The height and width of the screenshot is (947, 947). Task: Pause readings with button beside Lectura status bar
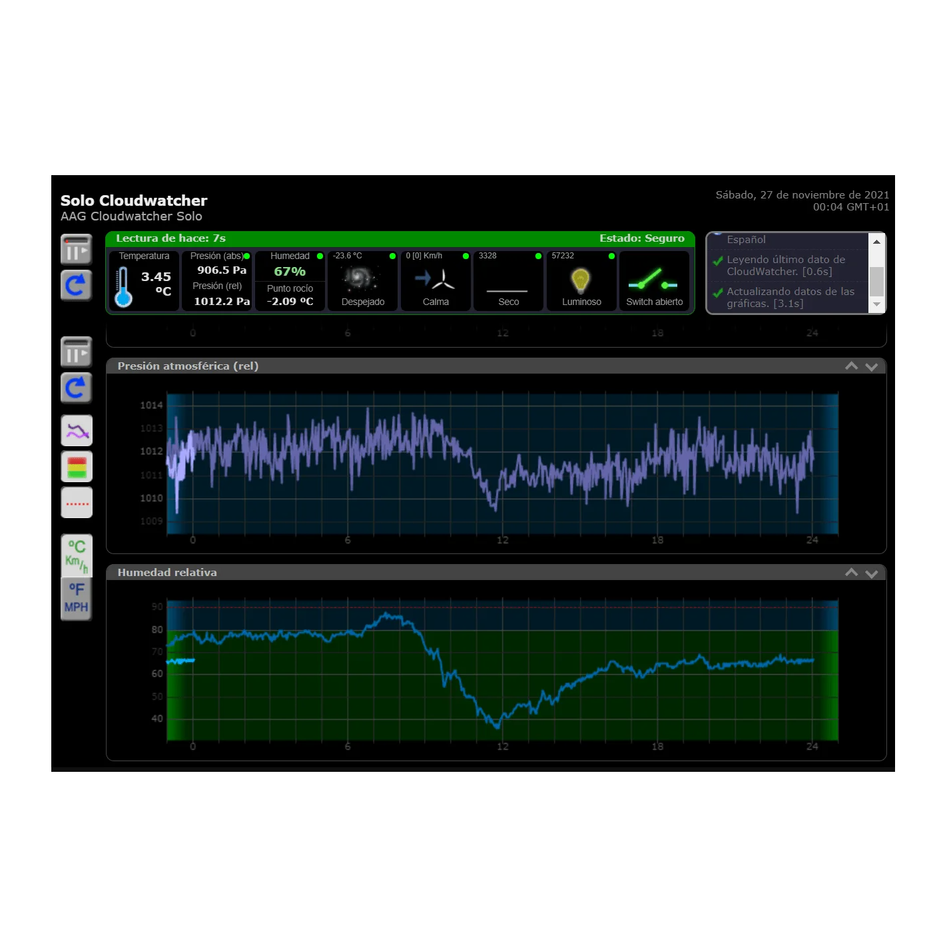coord(76,250)
